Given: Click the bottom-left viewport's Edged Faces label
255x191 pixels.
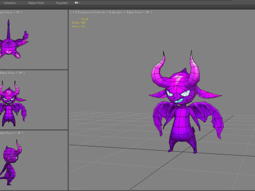Looking at the screenshot, I should pos(7,133).
